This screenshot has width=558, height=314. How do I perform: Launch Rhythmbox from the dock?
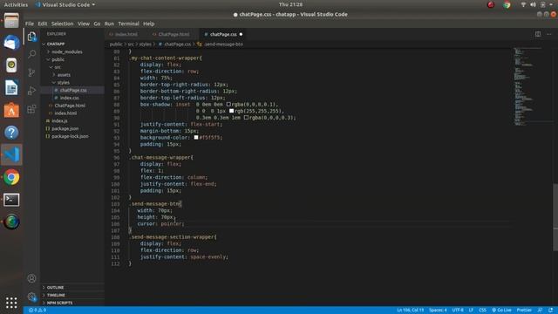tap(11, 65)
